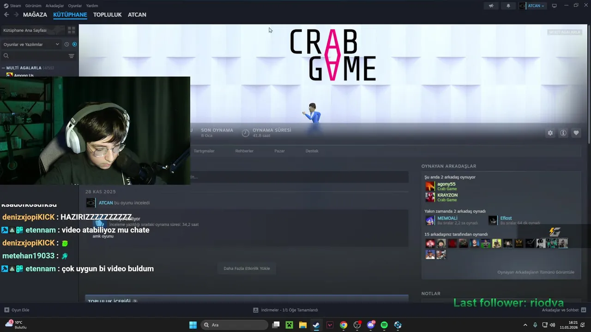Go to MAĞAZA tab
591x332 pixels.
pyautogui.click(x=35, y=15)
